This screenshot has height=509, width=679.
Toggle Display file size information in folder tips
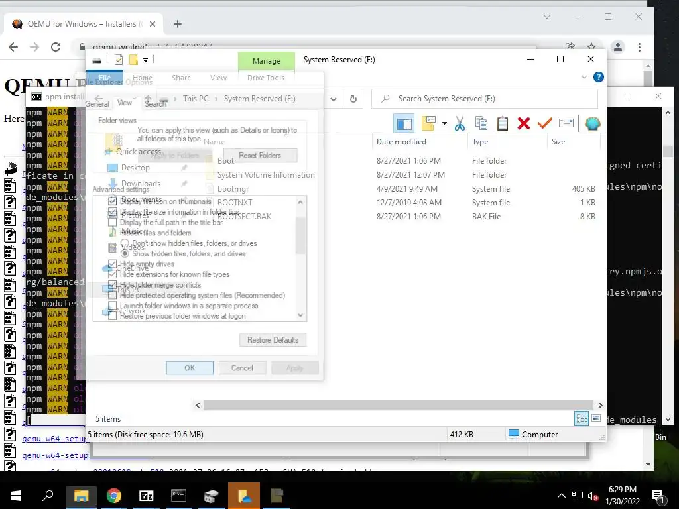tap(112, 211)
